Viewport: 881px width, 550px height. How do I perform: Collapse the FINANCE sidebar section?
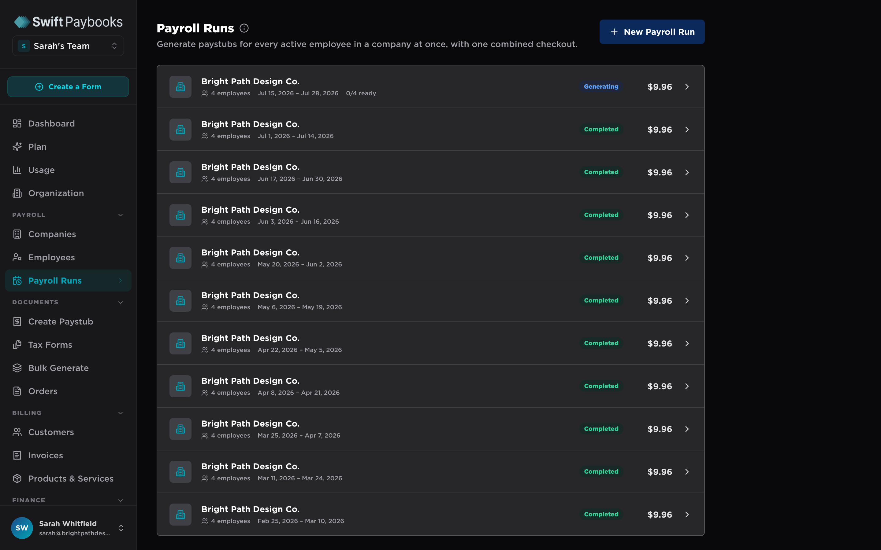coord(121,500)
